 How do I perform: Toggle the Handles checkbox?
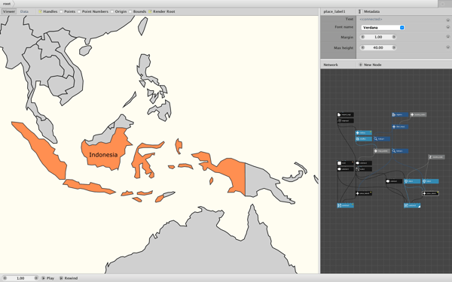(40, 11)
